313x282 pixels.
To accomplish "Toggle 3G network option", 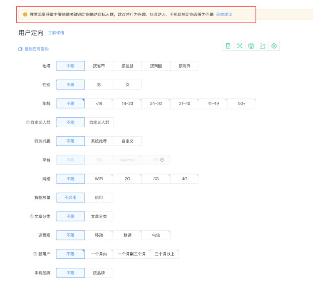I will tap(156, 179).
